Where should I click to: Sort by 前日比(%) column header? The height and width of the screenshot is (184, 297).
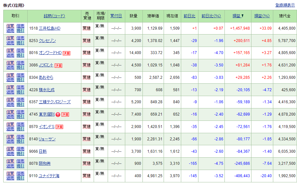pyautogui.click(x=211, y=16)
